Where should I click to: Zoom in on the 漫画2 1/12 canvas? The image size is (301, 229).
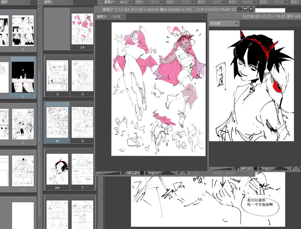pyautogui.click(x=136, y=173)
